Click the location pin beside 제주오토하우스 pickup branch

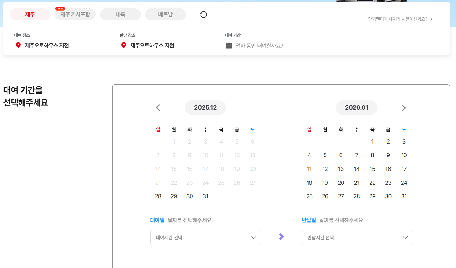[18, 45]
